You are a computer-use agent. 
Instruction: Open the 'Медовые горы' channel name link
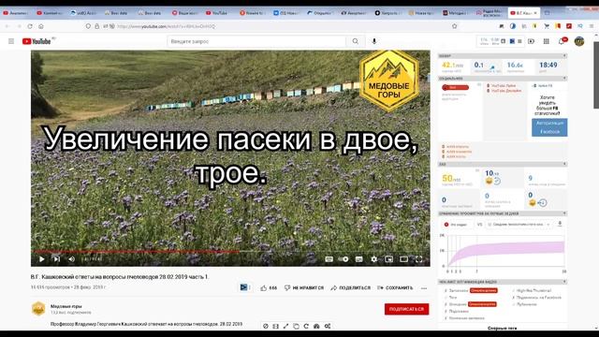[x=66, y=306]
